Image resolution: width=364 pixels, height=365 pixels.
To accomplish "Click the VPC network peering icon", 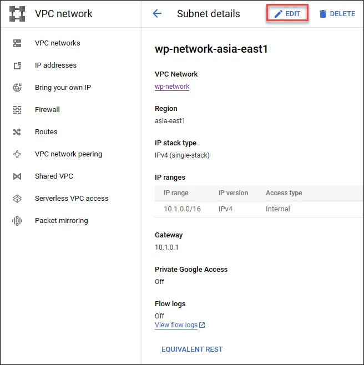I will coord(17,154).
